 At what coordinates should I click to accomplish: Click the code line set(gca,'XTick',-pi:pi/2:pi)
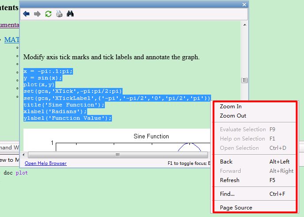(x=73, y=91)
